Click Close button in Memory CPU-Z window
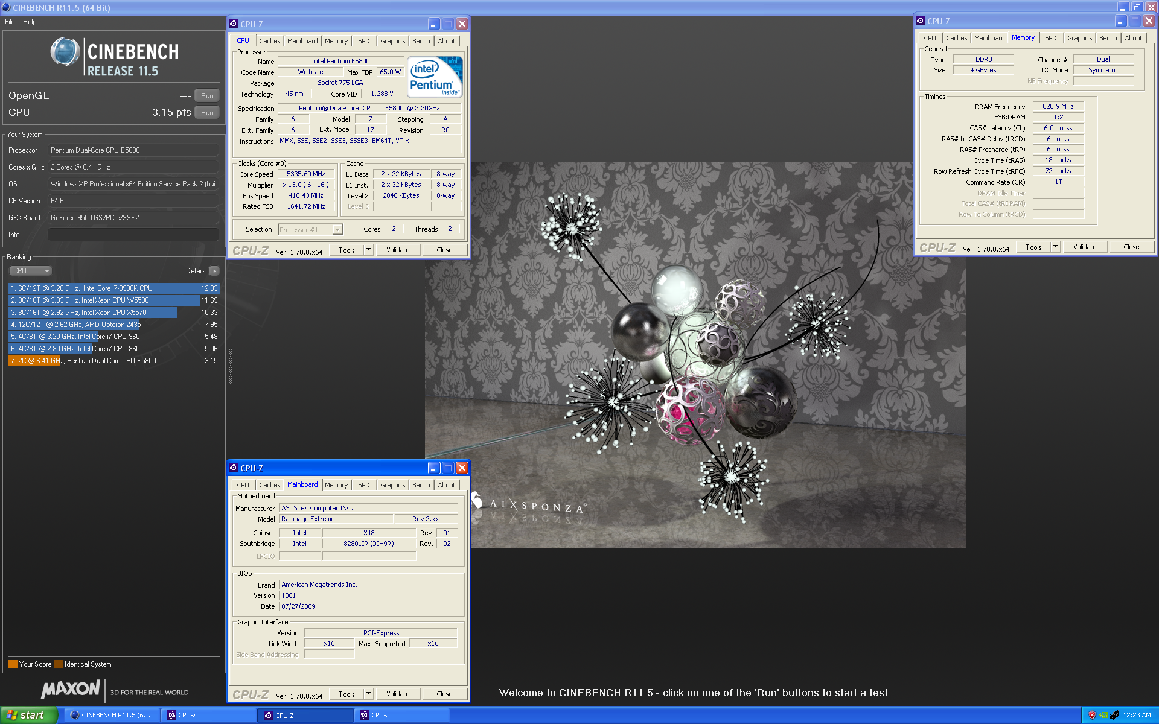 (1131, 247)
